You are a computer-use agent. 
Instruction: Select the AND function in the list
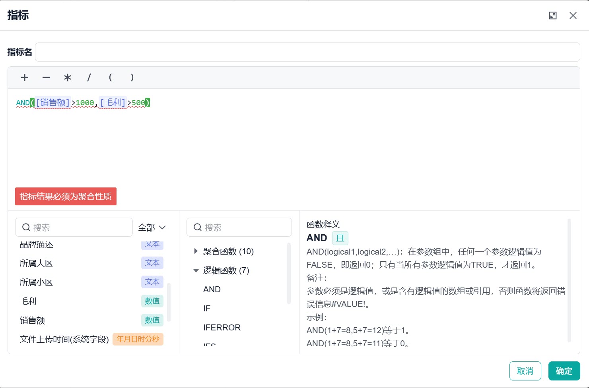[x=212, y=290]
